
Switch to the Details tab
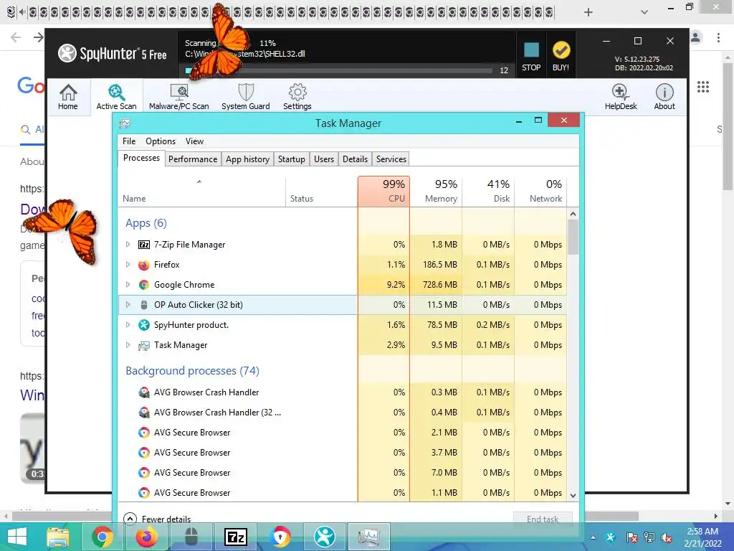click(355, 159)
